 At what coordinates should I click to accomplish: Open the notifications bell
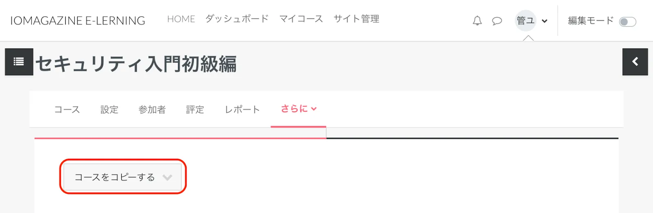click(x=477, y=21)
